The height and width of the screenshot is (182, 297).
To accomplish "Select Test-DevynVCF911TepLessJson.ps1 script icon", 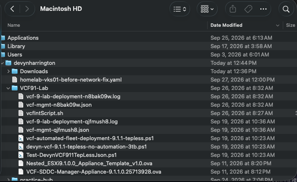I will [21, 155].
